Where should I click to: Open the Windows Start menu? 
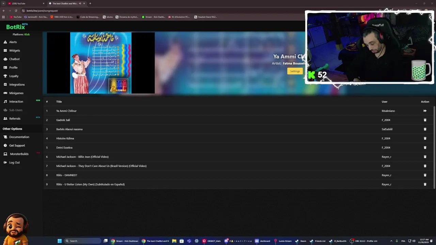pyautogui.click(x=60, y=241)
